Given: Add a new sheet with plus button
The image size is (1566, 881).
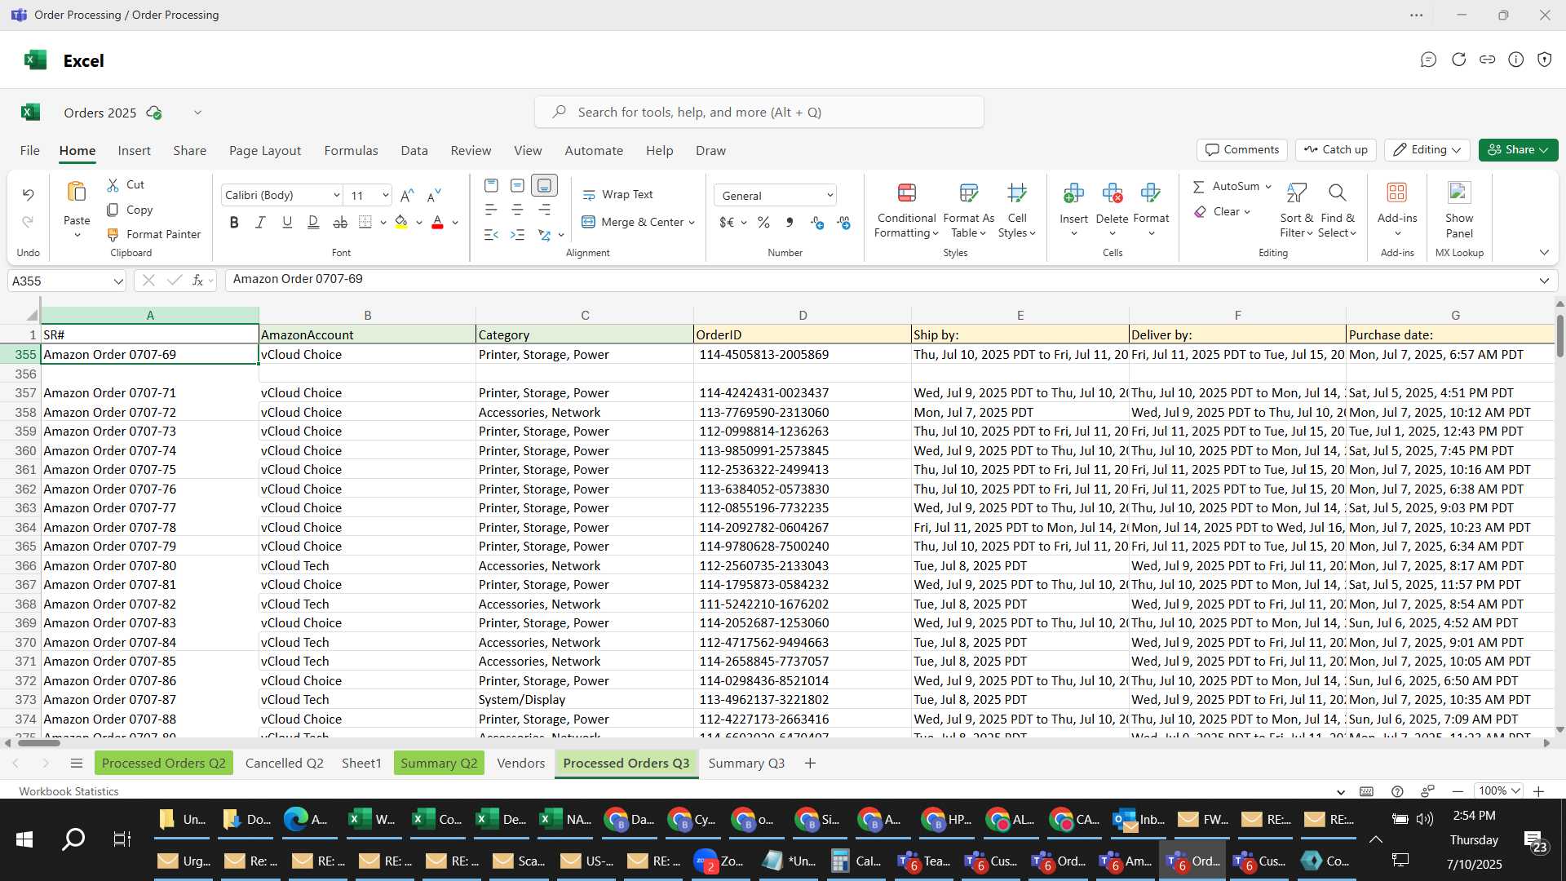Looking at the screenshot, I should point(810,763).
